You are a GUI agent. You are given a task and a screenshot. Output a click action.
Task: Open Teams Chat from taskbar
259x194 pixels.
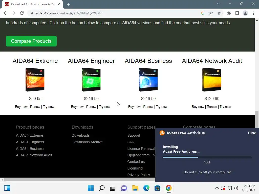pyautogui.click(x=124, y=188)
